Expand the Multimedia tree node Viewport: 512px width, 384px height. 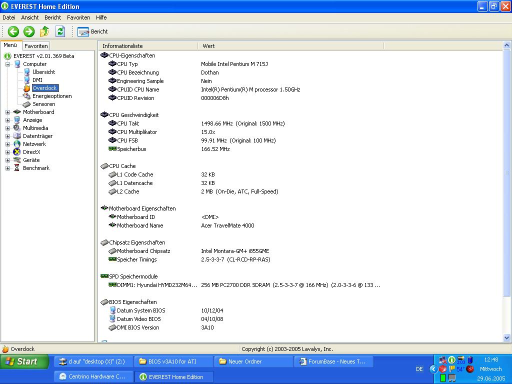8,128
